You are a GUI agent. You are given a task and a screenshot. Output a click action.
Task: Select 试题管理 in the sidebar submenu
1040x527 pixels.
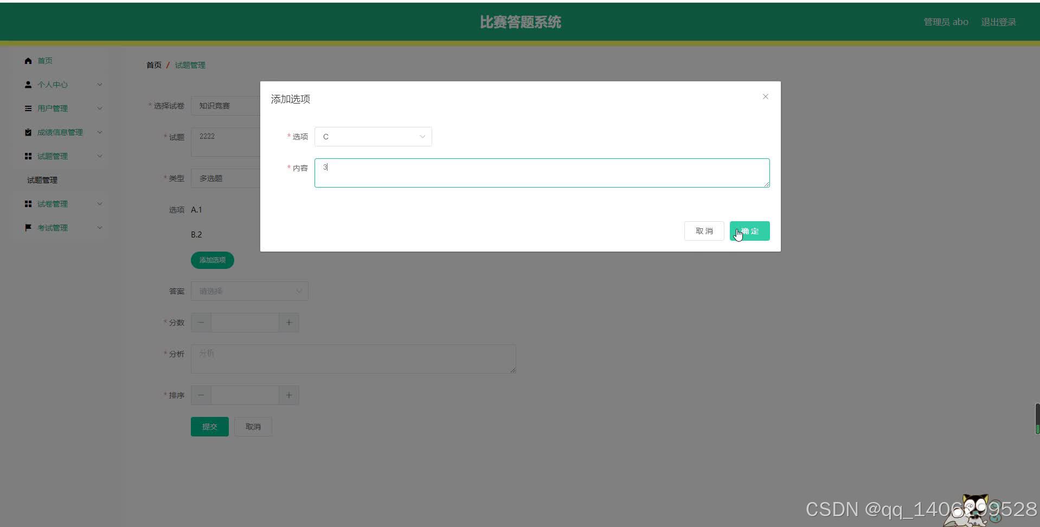click(42, 179)
